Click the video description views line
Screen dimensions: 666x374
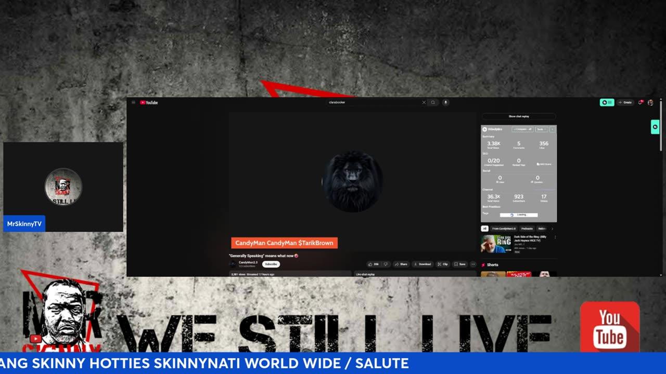tap(253, 274)
